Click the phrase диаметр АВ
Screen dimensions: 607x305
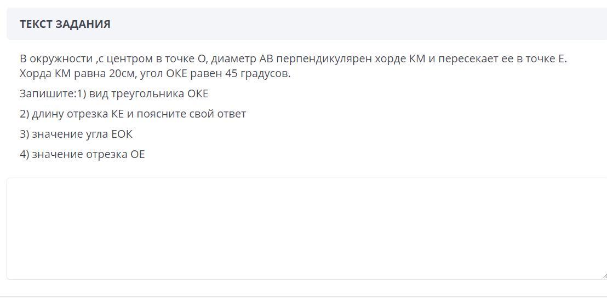pyautogui.click(x=242, y=59)
